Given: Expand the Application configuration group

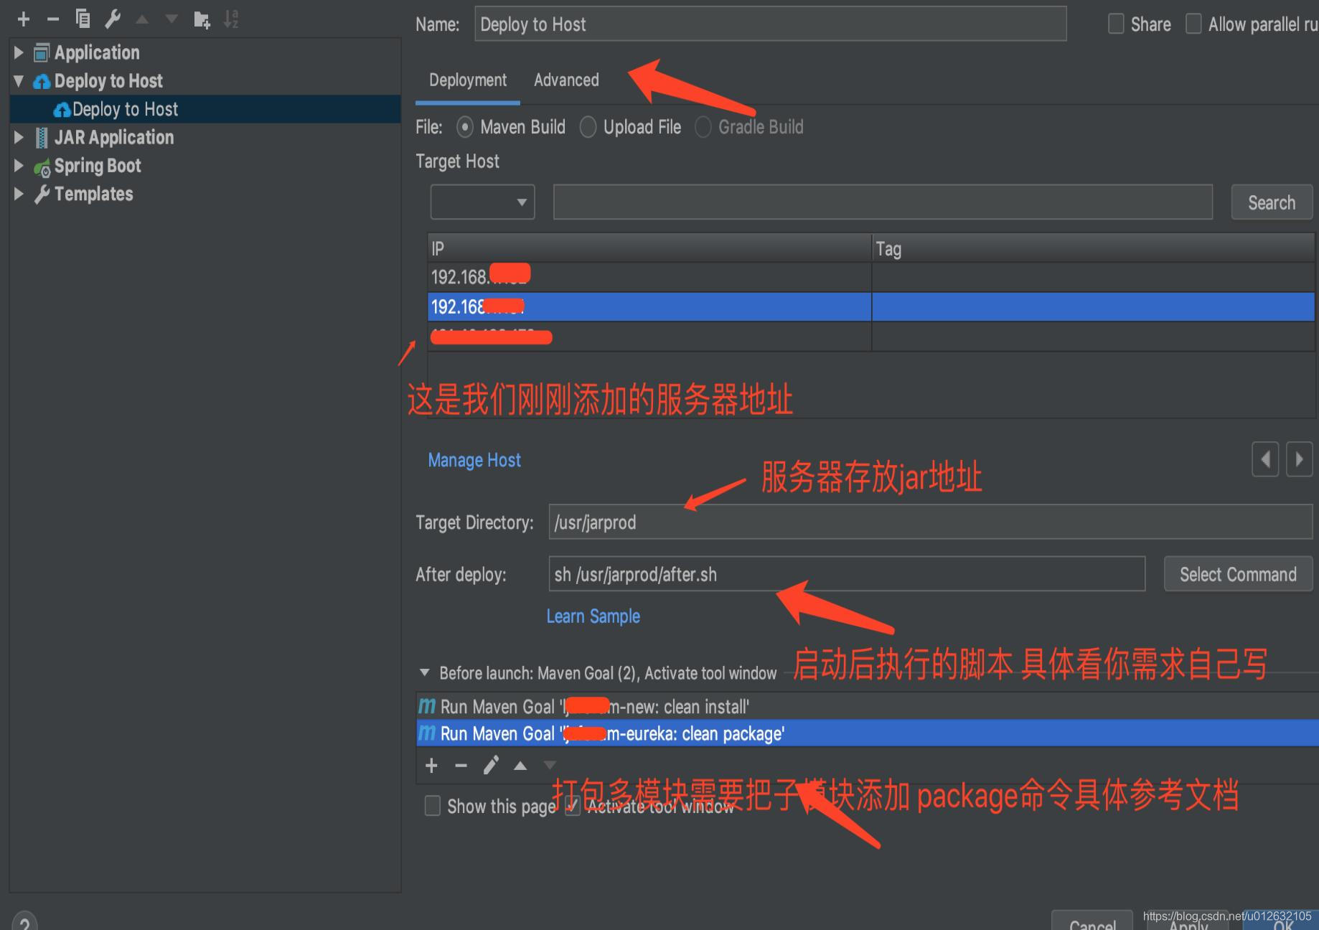Looking at the screenshot, I should click(19, 52).
